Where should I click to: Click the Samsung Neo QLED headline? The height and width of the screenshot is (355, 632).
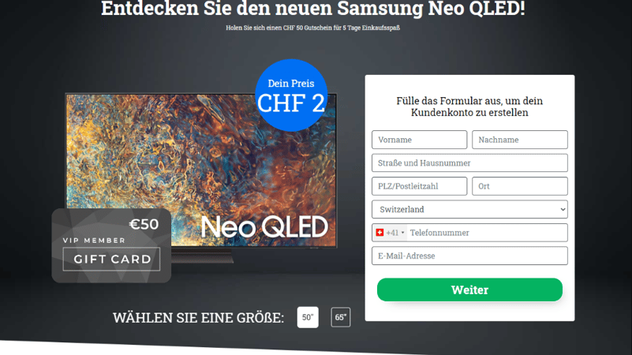(x=312, y=9)
